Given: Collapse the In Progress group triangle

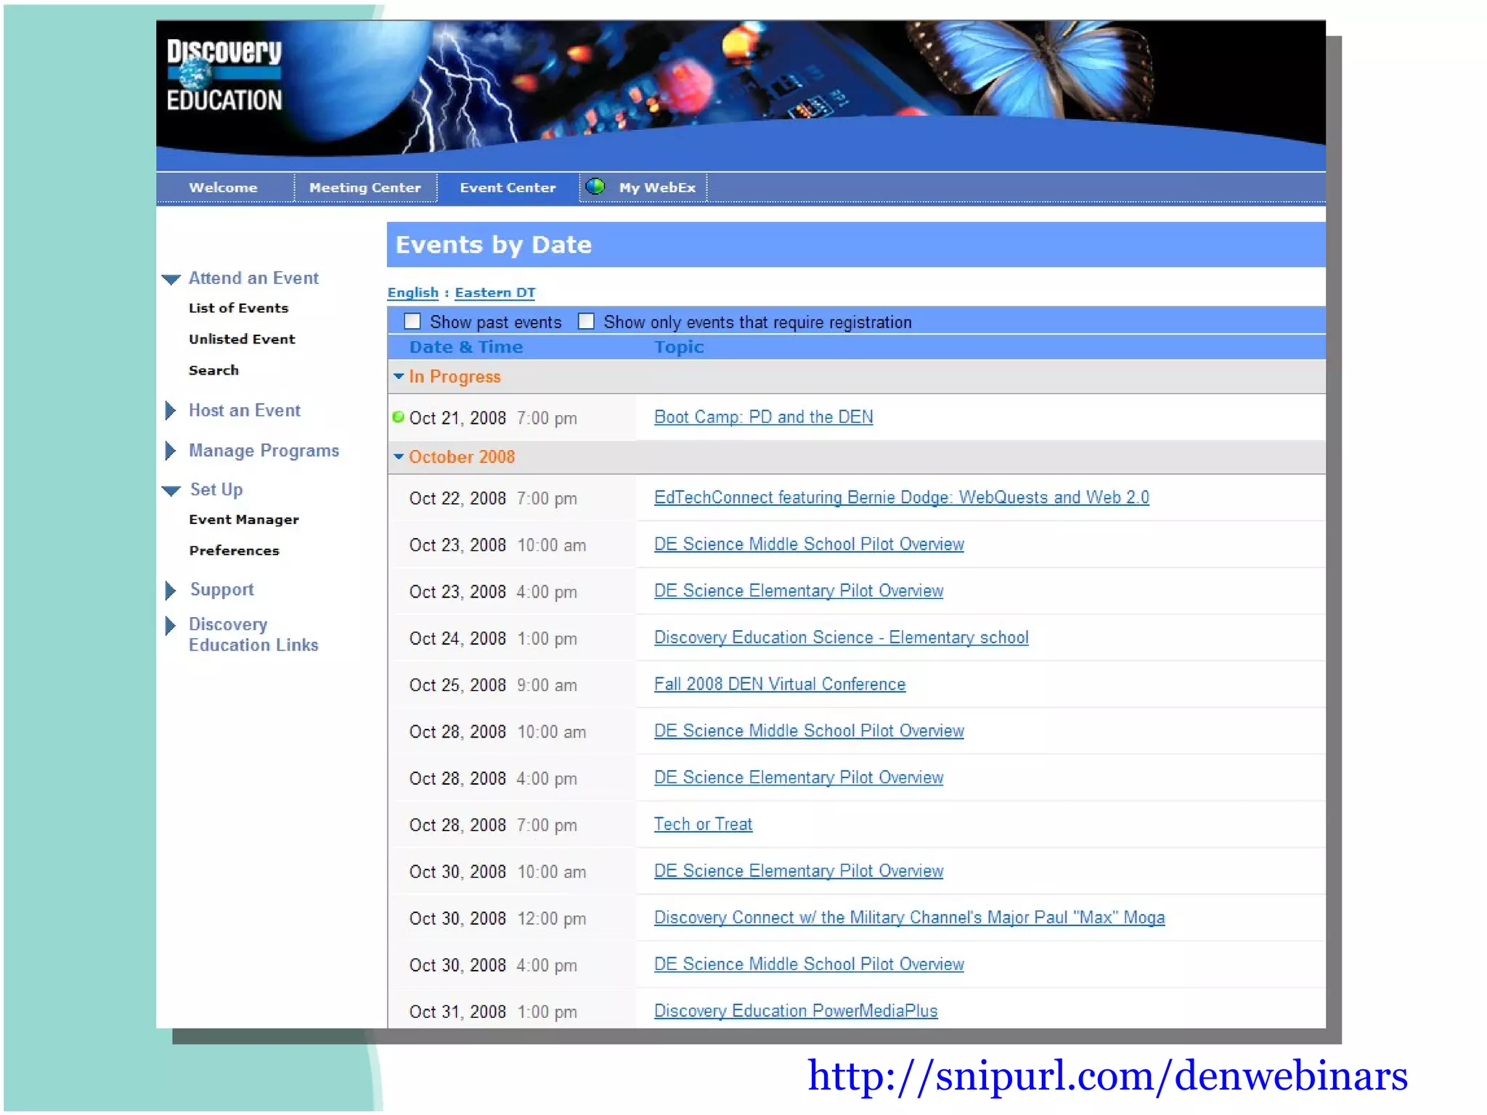Looking at the screenshot, I should [399, 376].
